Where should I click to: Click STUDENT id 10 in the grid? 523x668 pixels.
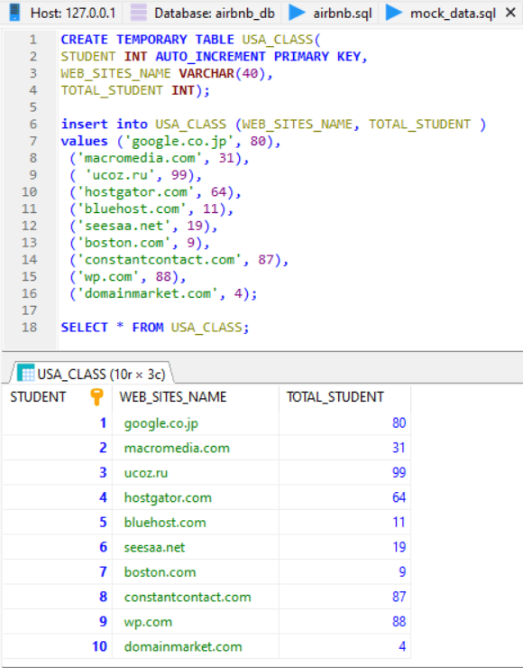[57, 646]
